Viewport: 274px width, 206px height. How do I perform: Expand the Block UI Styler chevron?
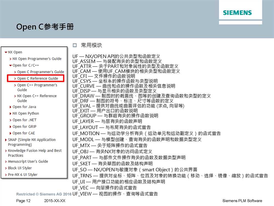pos(6,168)
